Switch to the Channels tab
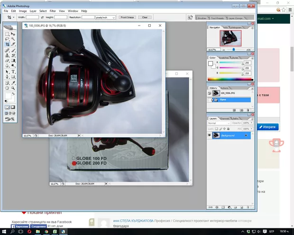The image size is (294, 235). click(x=224, y=118)
